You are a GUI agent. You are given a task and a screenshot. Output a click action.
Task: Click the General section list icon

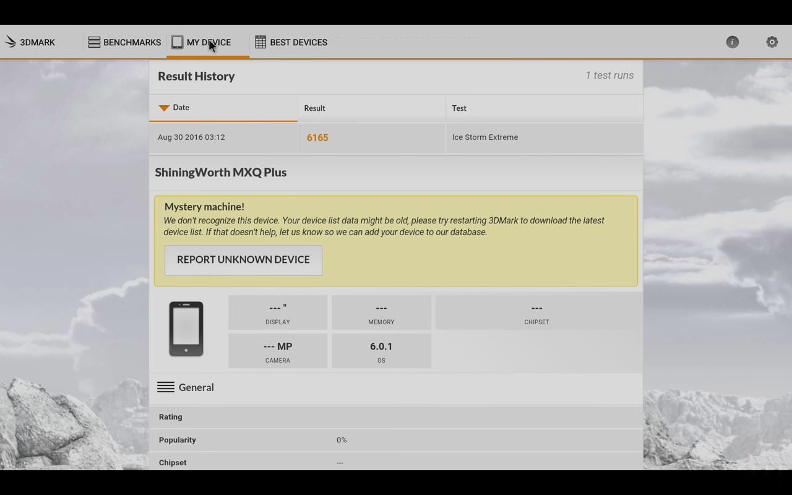pos(166,387)
